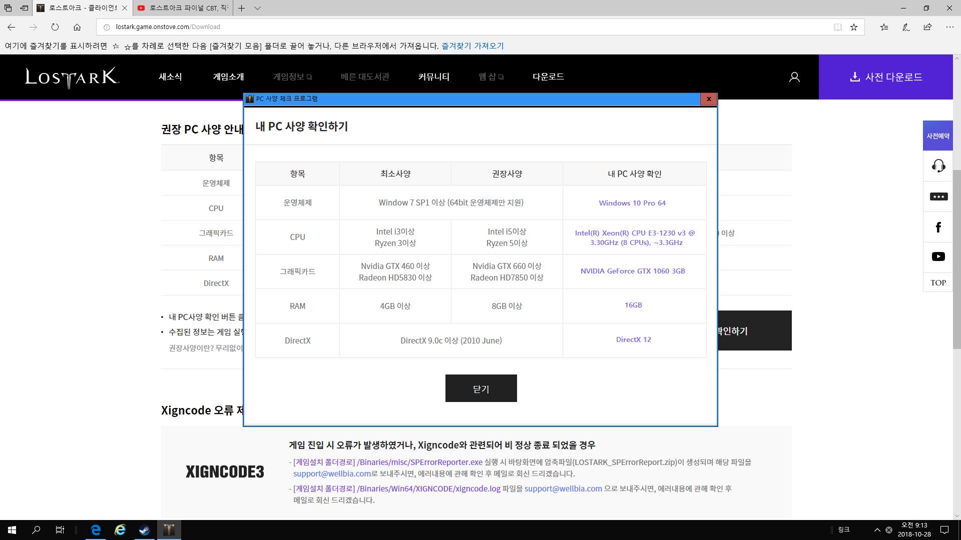Click the three-asterisk password sidebar icon
Screen dimensions: 961x540
click(938, 196)
